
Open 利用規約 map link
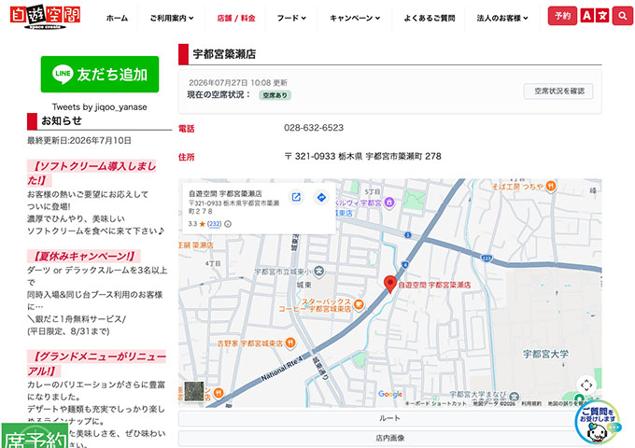click(x=531, y=403)
